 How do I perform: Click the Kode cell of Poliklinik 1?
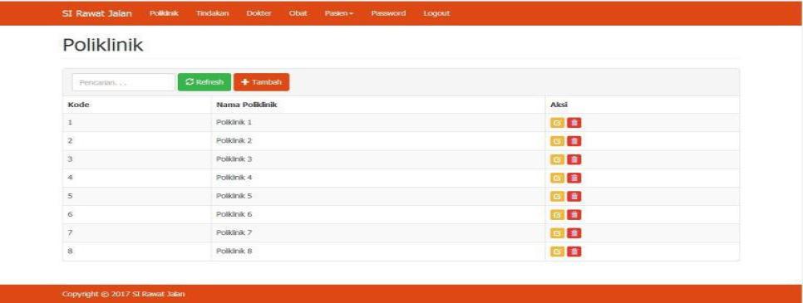tap(136, 123)
